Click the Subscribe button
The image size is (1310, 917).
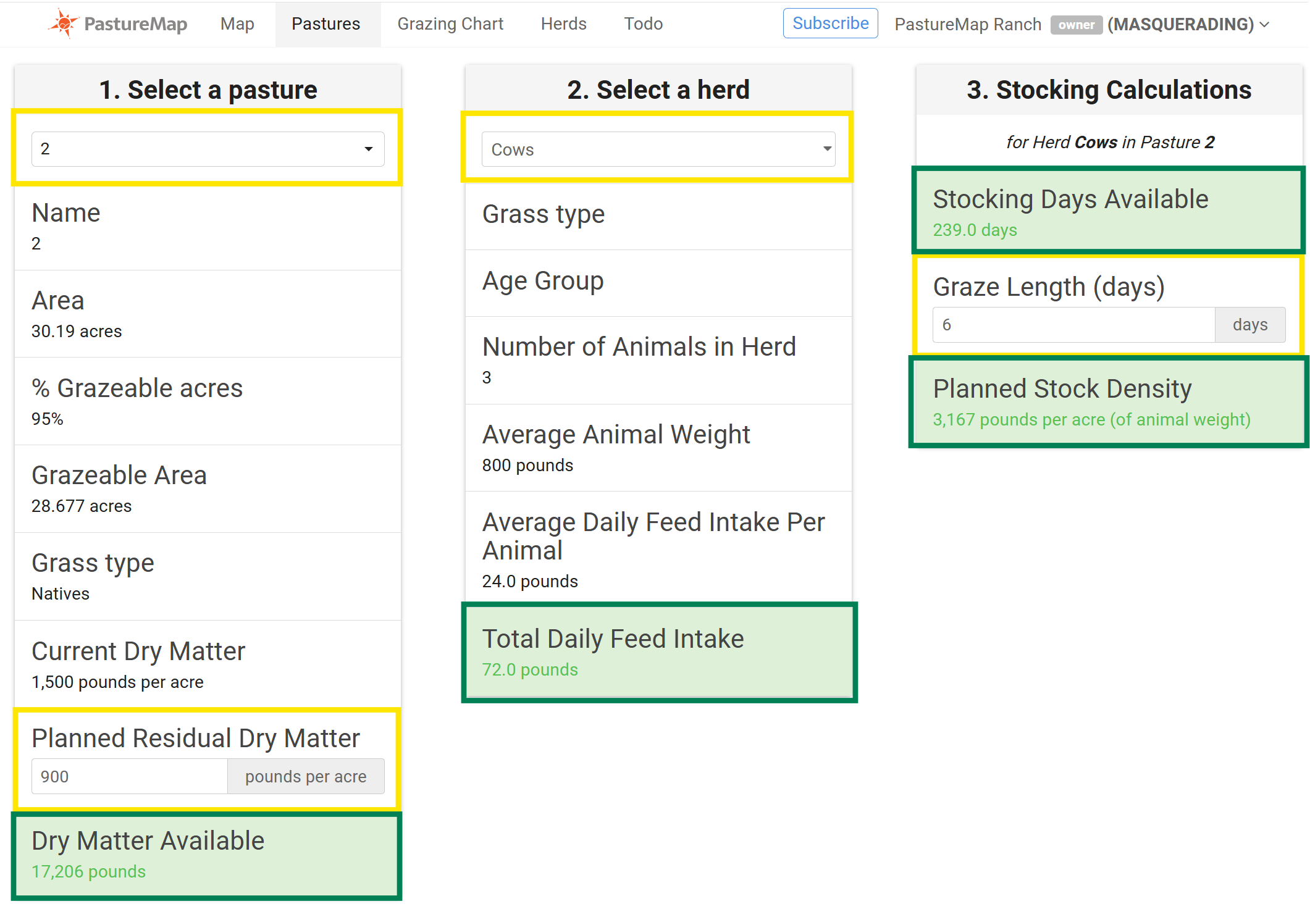tap(830, 23)
